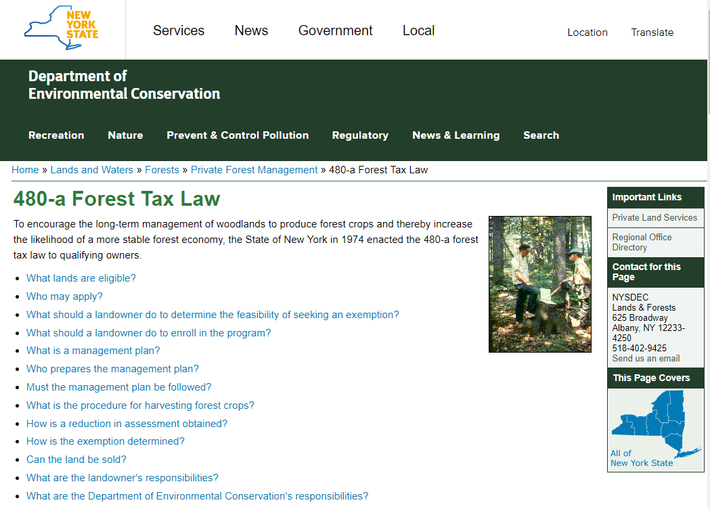This screenshot has width=710, height=509.
Task: Click '480-a Forest Tax Law' breadcrumb text
Action: [x=378, y=170]
